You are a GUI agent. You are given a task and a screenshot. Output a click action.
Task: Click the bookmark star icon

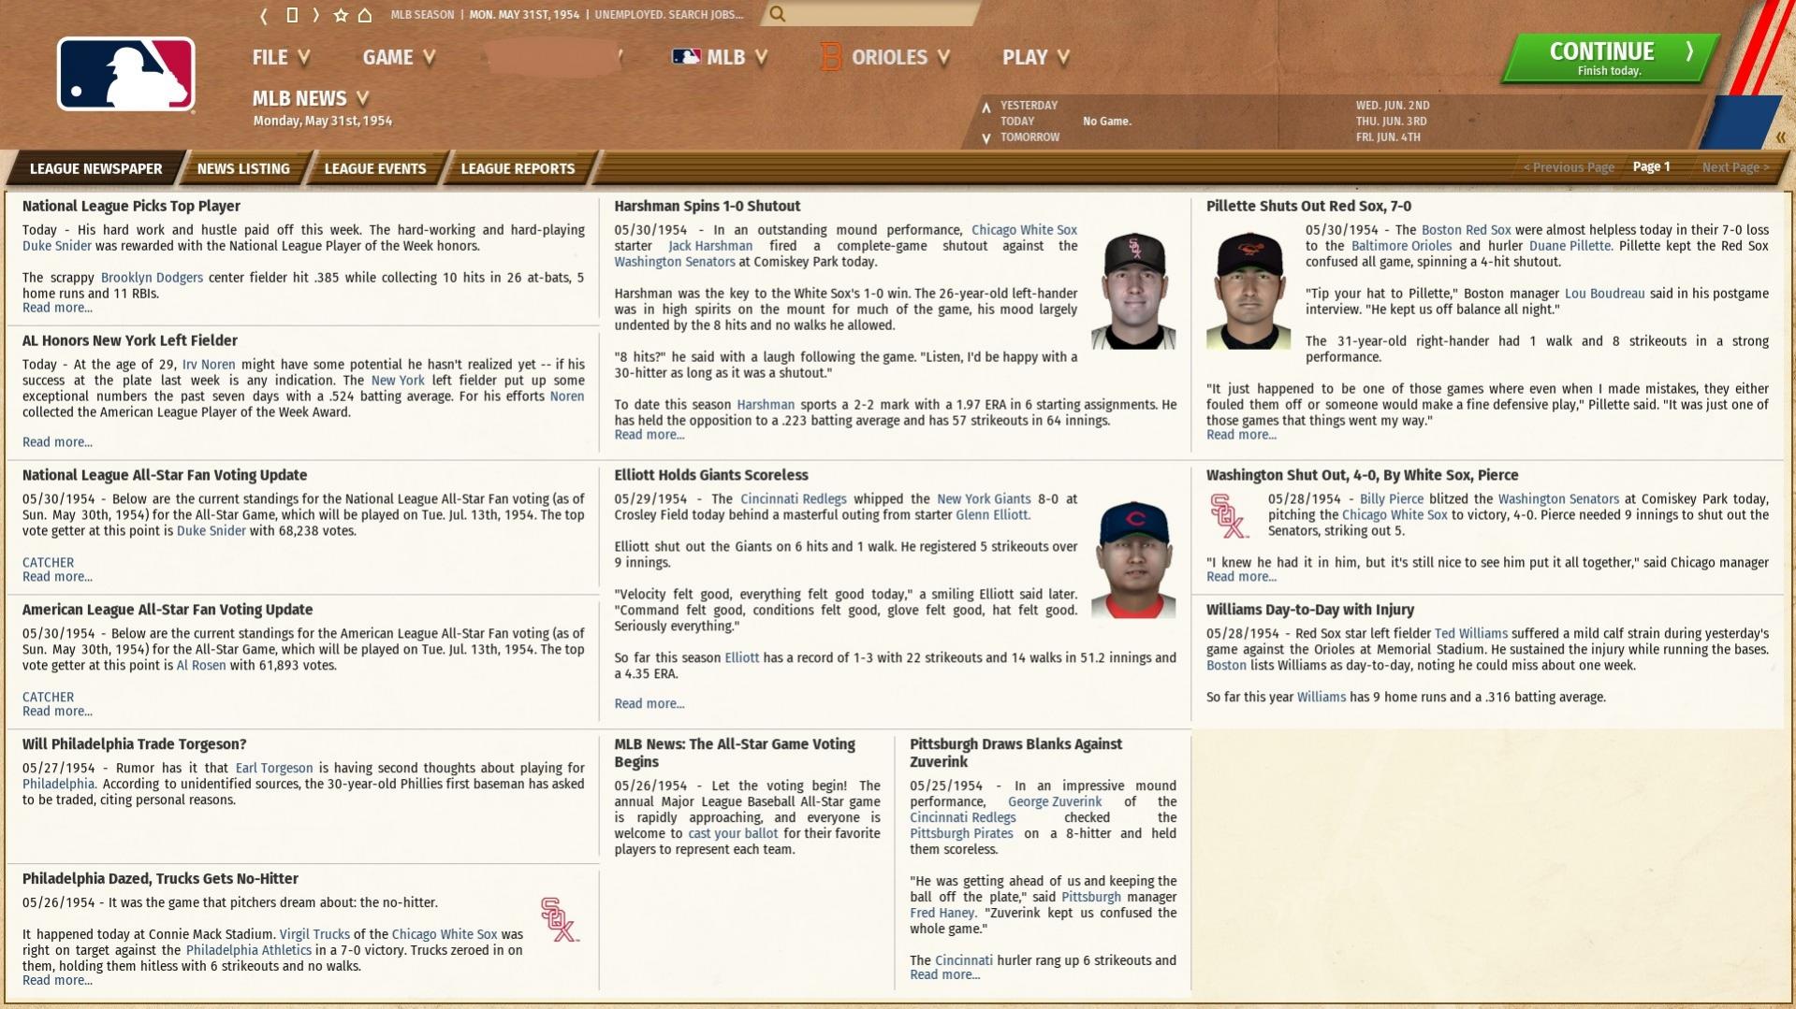click(341, 15)
